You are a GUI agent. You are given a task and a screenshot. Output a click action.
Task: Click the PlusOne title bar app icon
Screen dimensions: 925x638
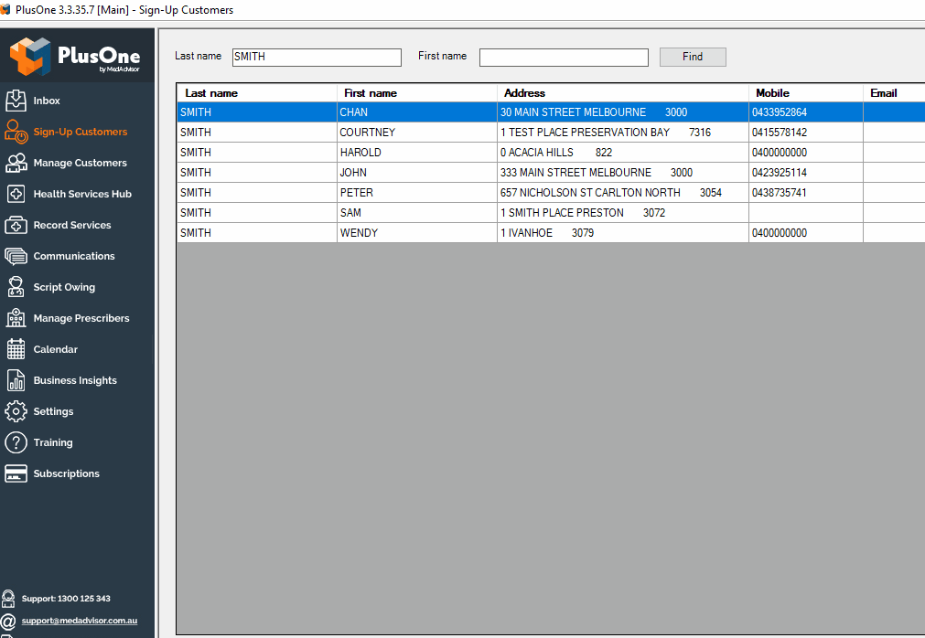[x=5, y=9]
